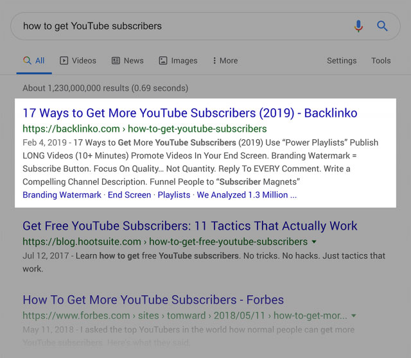411x358 pixels.
Task: Click the blue magnifier search button
Action: (x=382, y=26)
